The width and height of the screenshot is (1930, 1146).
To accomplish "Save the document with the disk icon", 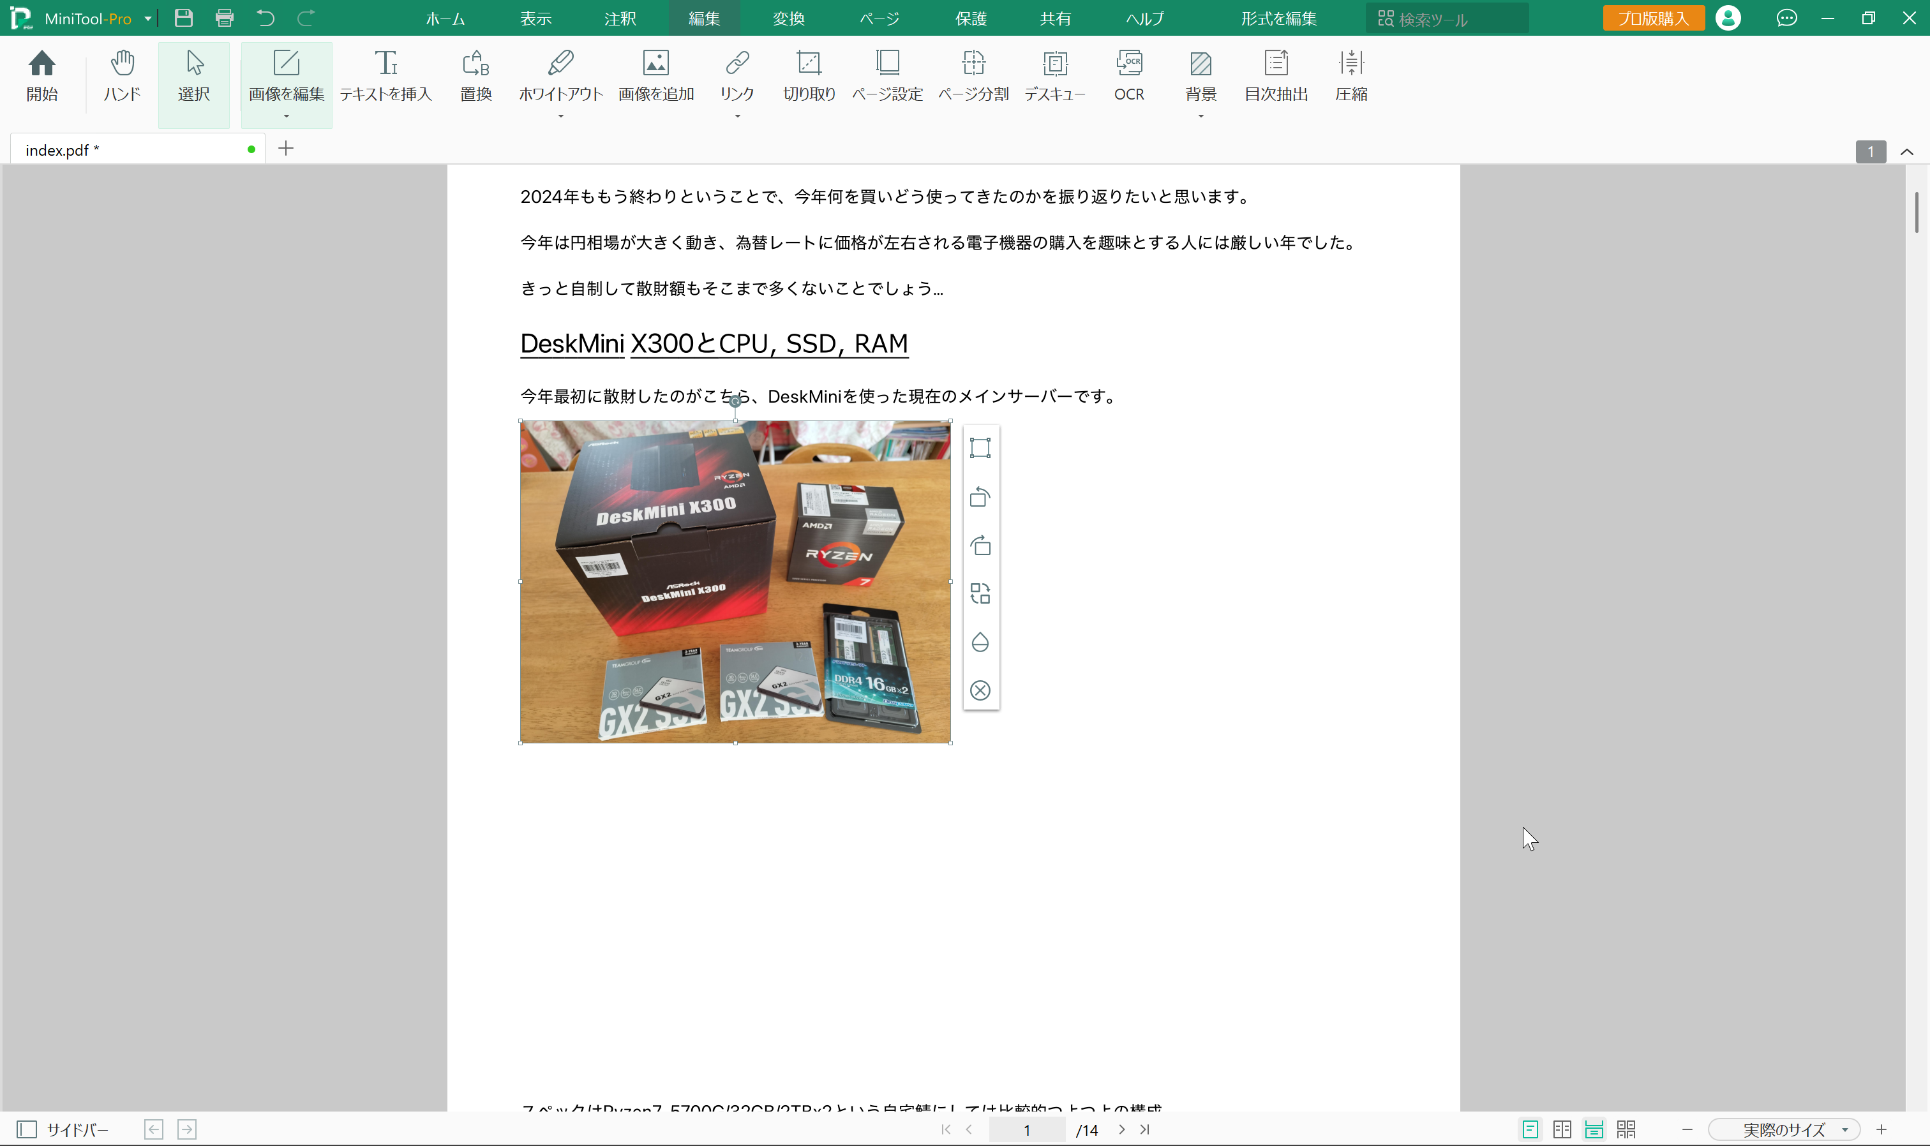I will pyautogui.click(x=183, y=18).
